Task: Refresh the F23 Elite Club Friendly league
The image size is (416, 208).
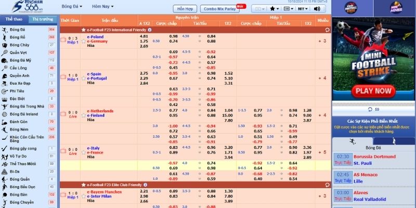Action: (328, 185)
